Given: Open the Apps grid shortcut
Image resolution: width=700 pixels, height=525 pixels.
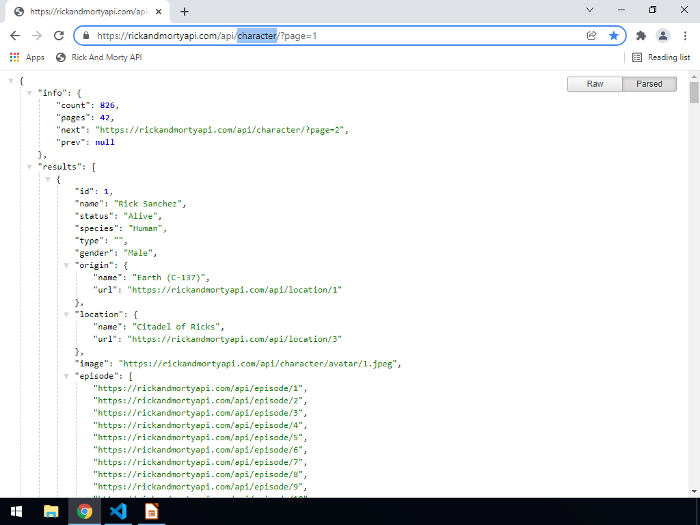Looking at the screenshot, I should 27,57.
